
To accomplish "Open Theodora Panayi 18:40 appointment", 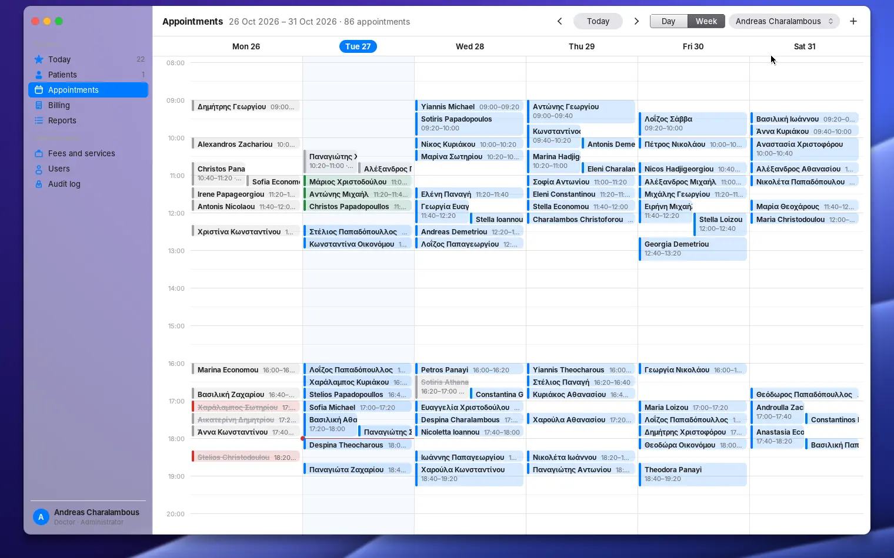I will tap(693, 475).
